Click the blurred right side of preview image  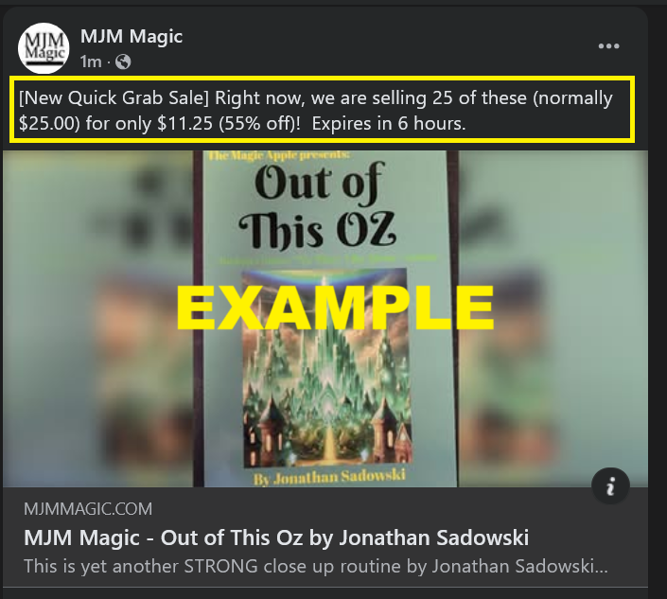(x=553, y=319)
